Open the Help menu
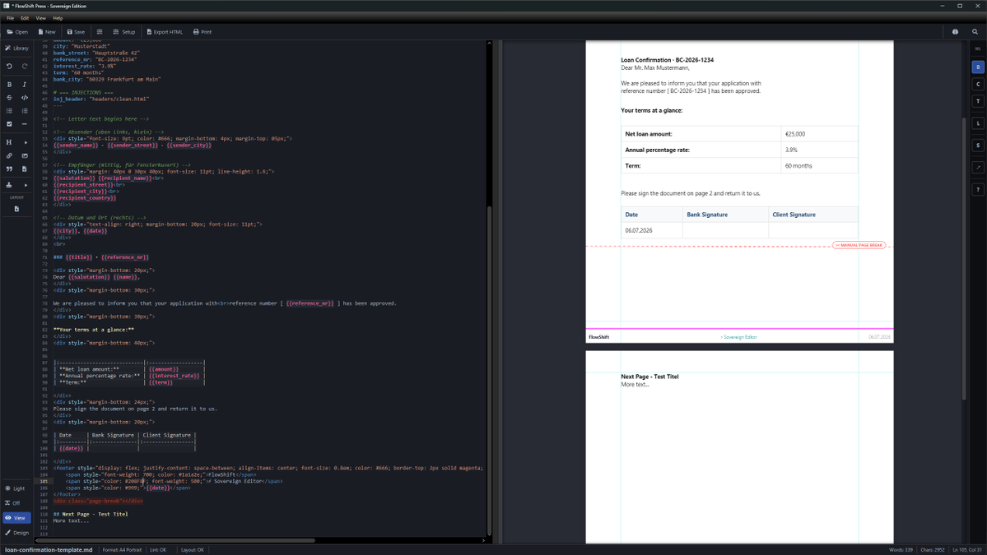987x555 pixels. 58,18
